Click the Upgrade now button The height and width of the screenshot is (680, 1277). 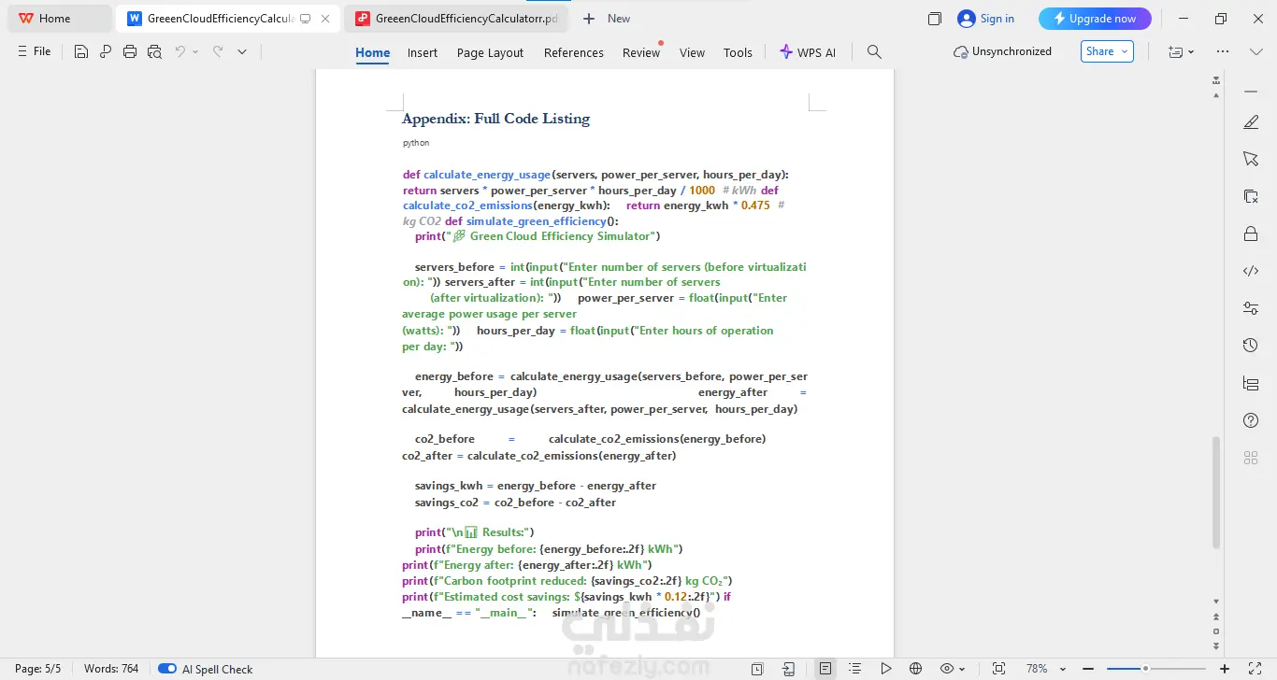[1095, 19]
